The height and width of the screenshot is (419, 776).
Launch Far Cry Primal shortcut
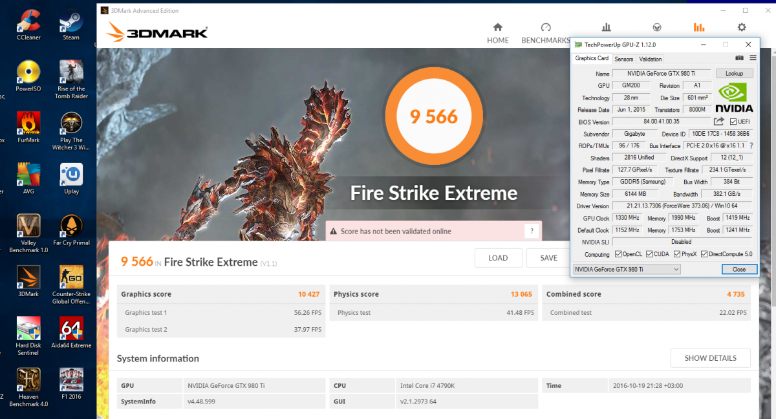(71, 230)
